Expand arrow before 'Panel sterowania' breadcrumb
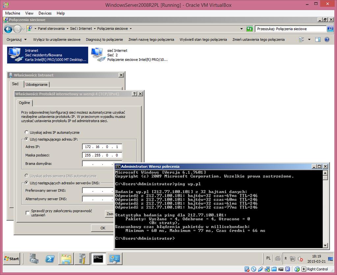 coord(36,29)
